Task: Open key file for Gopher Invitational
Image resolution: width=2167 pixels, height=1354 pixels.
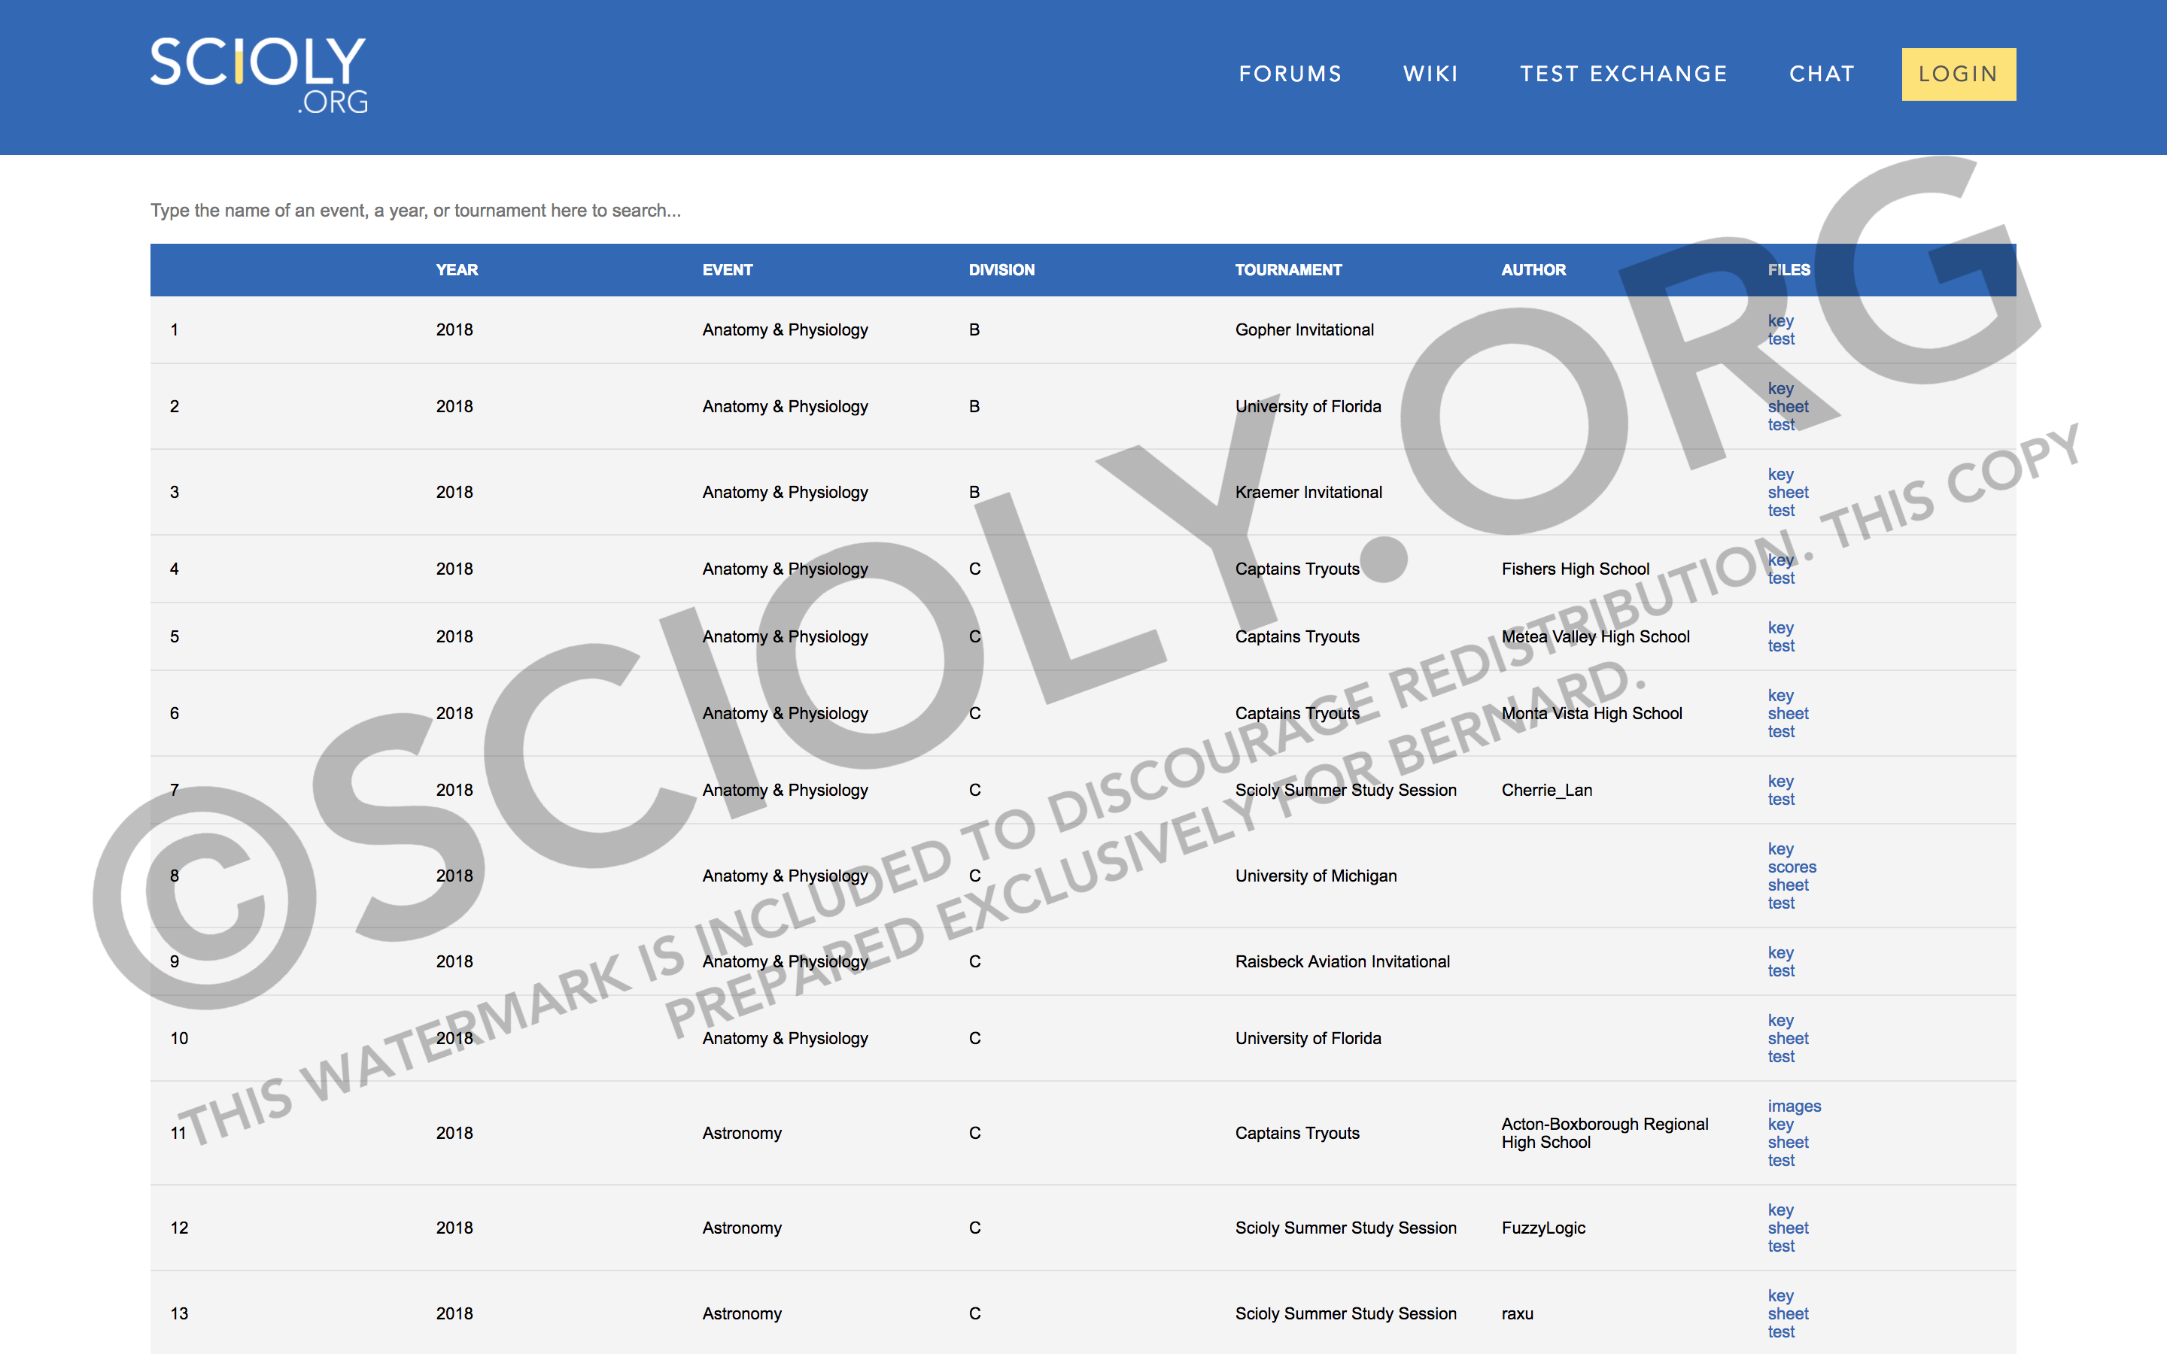Action: pos(1780,320)
